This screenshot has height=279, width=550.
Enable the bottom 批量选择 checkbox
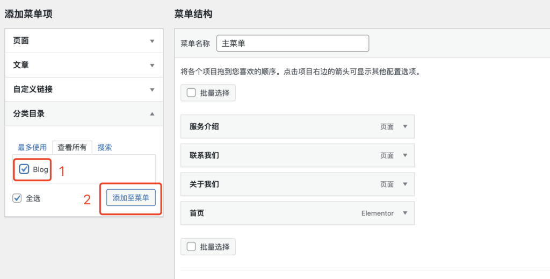point(191,247)
